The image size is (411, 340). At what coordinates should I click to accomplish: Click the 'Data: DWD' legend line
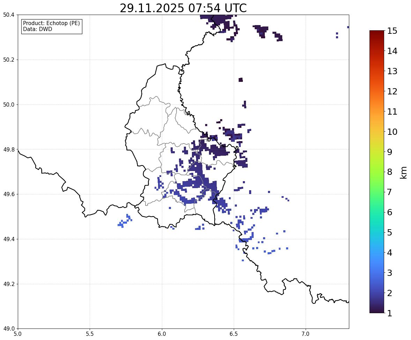37,29
